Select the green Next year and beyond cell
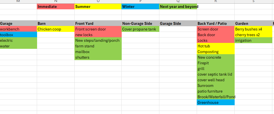 point(178,6)
